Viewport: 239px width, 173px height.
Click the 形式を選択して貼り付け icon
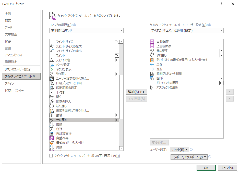pyautogui.click(x=52, y=111)
